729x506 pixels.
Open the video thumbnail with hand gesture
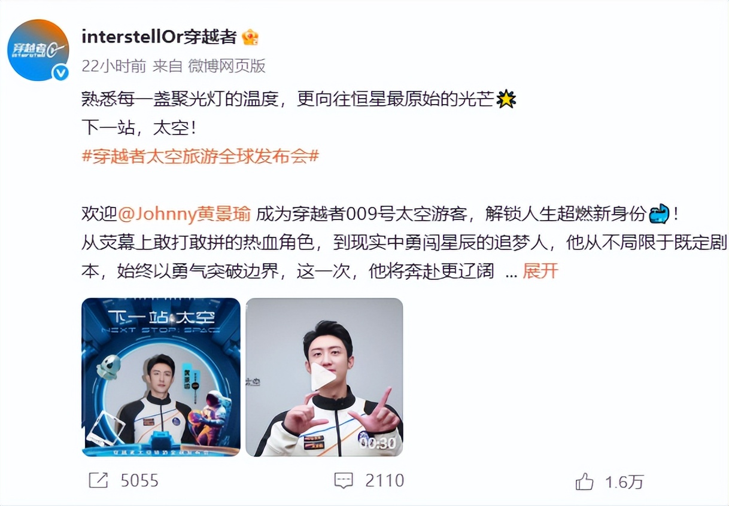[x=324, y=377]
